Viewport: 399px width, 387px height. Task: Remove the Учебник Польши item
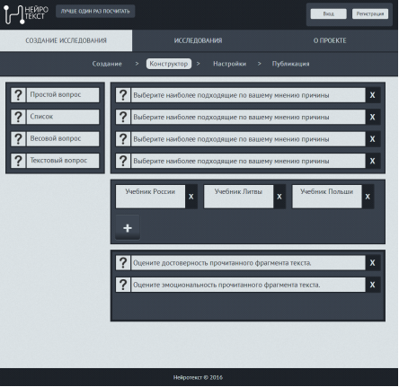click(x=368, y=197)
